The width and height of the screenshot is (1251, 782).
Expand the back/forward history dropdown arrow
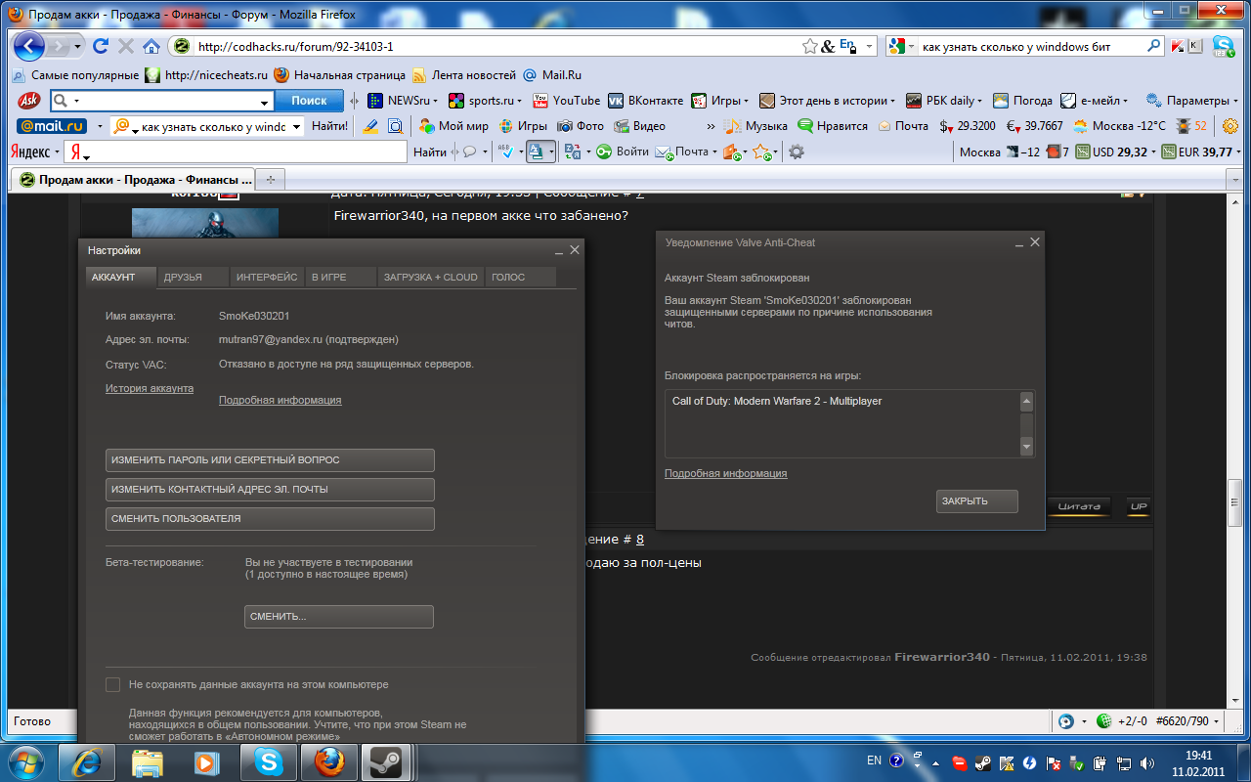click(78, 46)
